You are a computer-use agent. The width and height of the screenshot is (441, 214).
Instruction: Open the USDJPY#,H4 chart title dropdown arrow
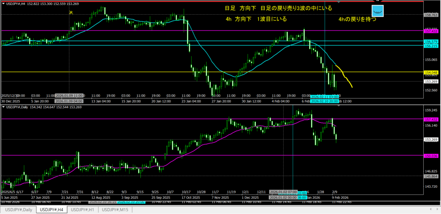click(x=3, y=4)
